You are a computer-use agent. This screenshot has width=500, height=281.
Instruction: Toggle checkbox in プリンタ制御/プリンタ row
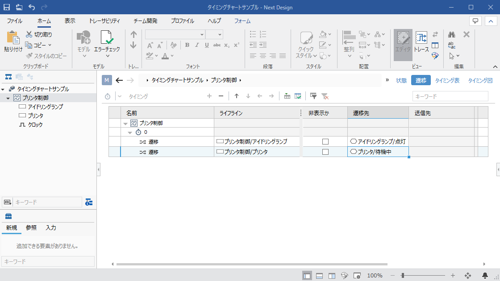(x=325, y=152)
